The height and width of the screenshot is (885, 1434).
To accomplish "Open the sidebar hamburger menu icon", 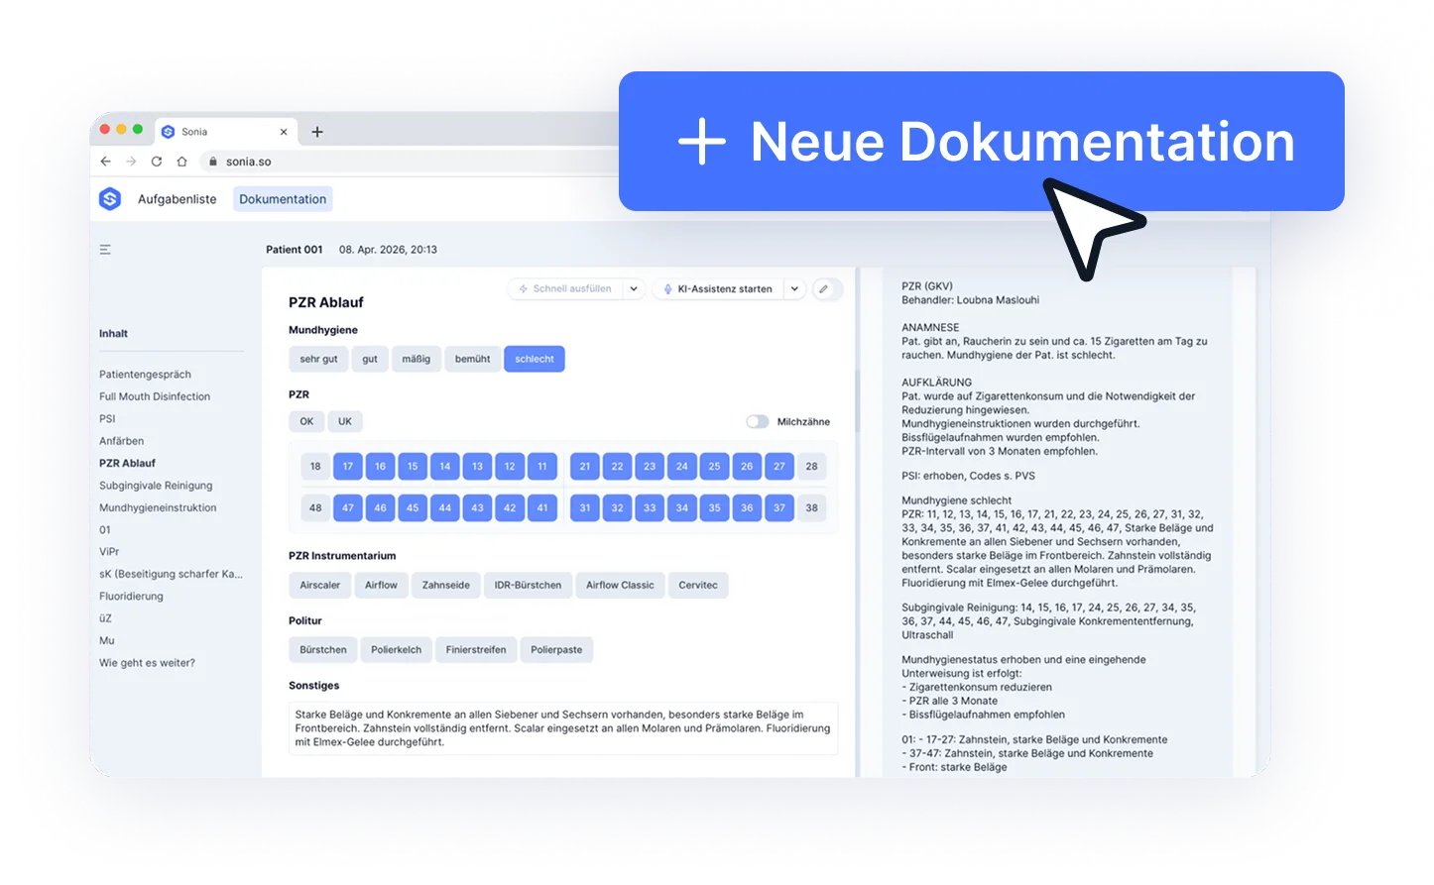I will pos(105,249).
